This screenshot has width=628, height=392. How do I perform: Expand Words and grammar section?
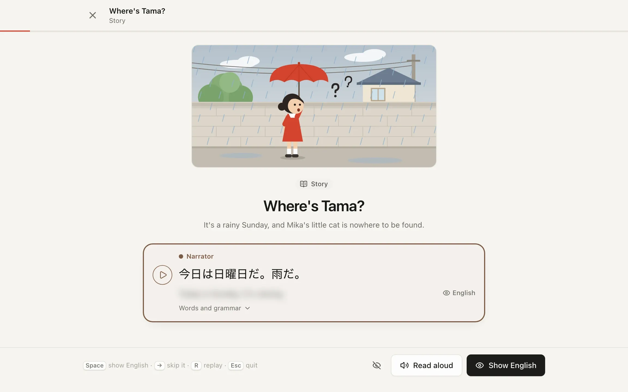point(215,308)
